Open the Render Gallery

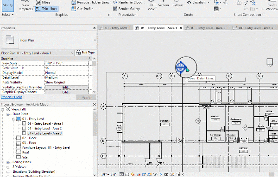coord(126,9)
